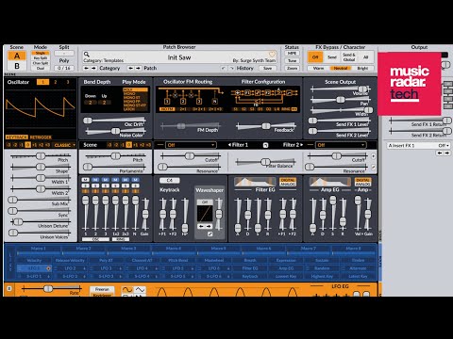This screenshot has height=339, width=453.
Task: Set mode to Dual
Action: pyautogui.click(x=41, y=68)
